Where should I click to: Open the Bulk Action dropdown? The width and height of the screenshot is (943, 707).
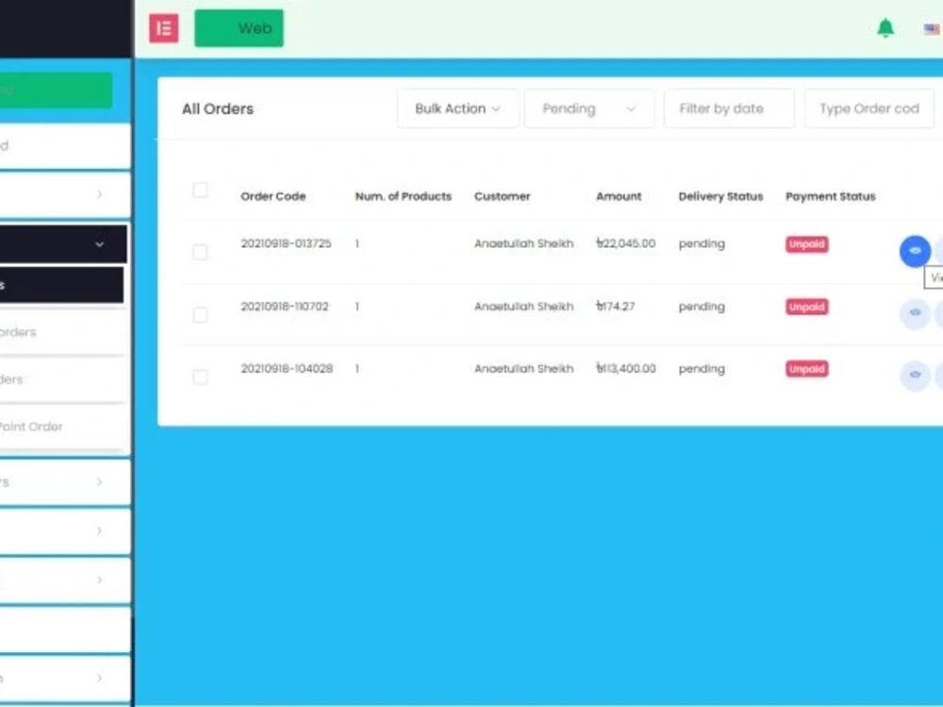[x=457, y=108]
